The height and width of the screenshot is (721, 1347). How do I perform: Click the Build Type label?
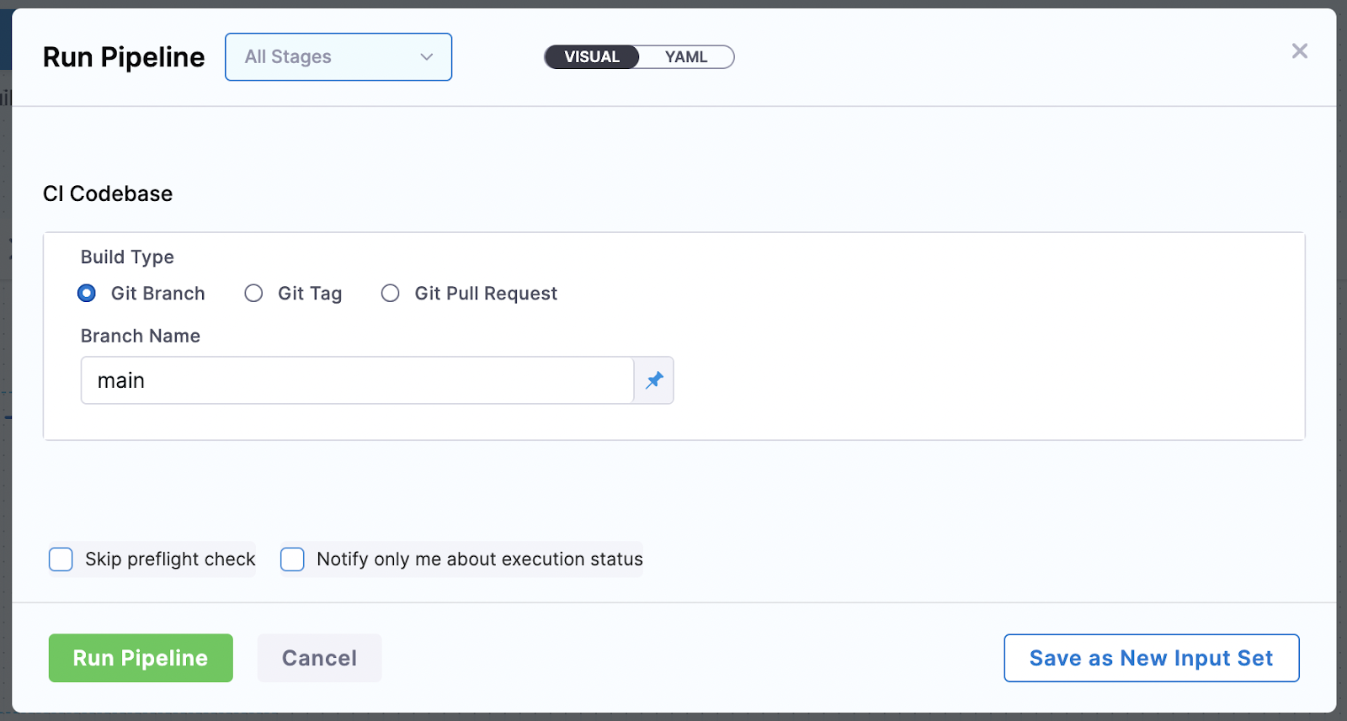127,257
